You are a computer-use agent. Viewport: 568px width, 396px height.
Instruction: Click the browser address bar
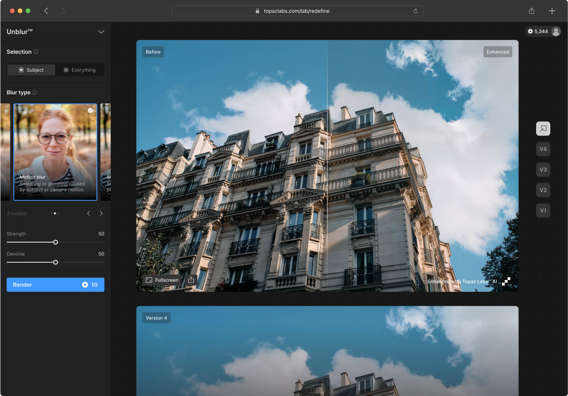[297, 11]
